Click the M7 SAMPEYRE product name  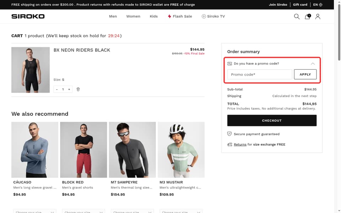[x=124, y=182]
